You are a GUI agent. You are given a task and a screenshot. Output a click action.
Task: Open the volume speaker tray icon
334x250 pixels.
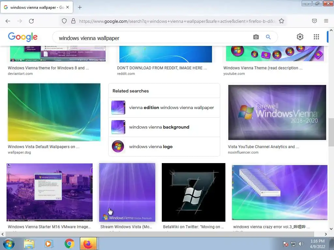pos(301,244)
